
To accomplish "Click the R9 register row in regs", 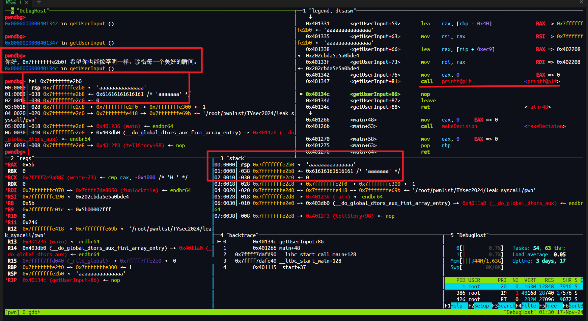I will [x=58, y=210].
